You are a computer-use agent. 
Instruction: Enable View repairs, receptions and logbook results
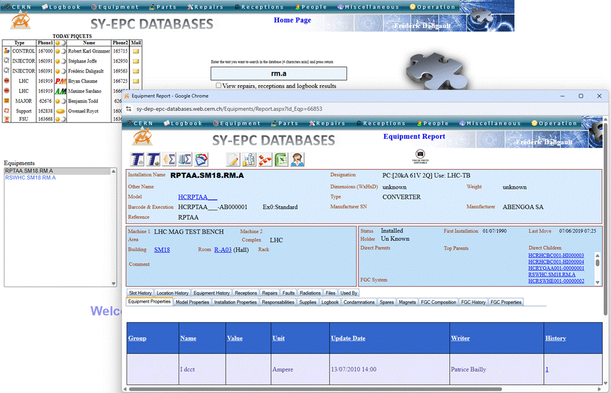point(218,86)
